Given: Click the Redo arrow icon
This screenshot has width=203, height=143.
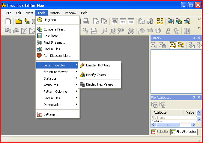Looking at the screenshot, I should coord(16,31).
